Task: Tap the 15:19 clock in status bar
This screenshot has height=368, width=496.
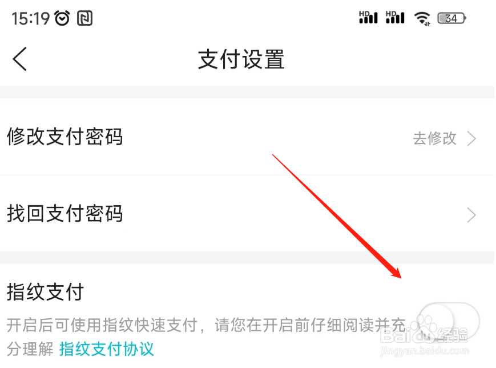Action: tap(31, 18)
